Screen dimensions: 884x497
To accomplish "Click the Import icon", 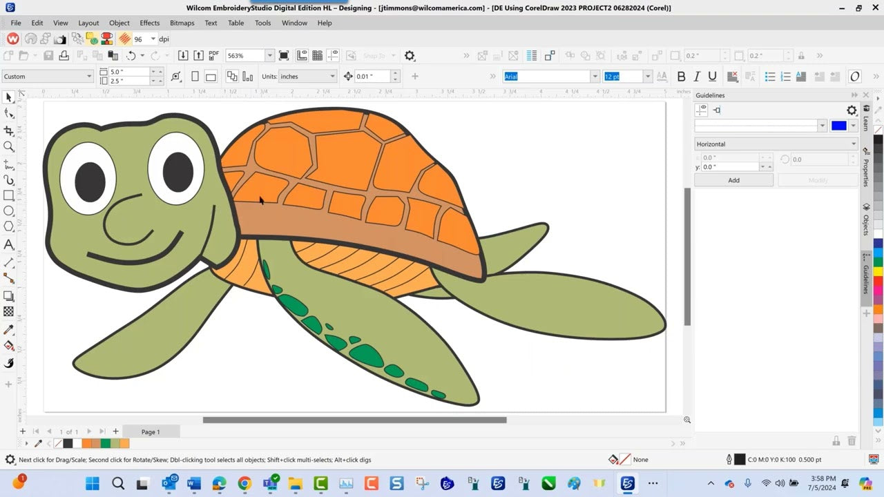I will click(x=184, y=55).
